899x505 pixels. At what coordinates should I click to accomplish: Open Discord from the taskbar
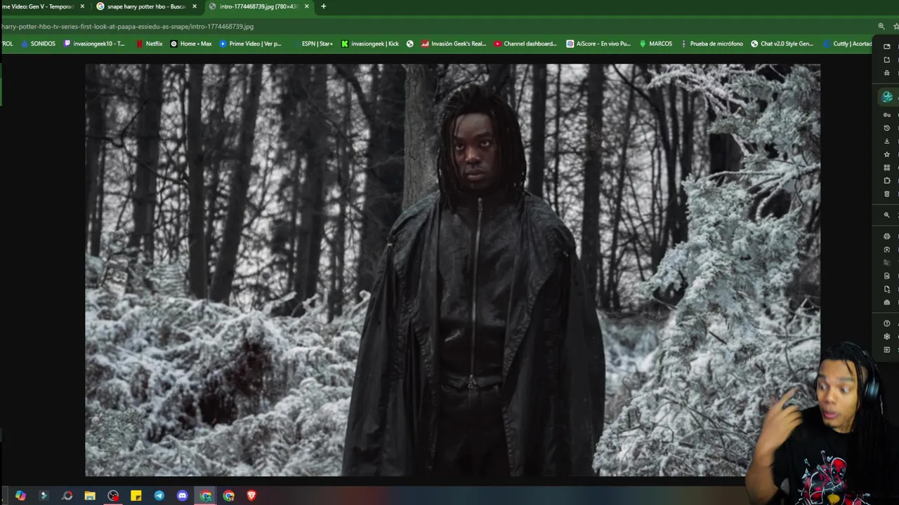click(183, 496)
